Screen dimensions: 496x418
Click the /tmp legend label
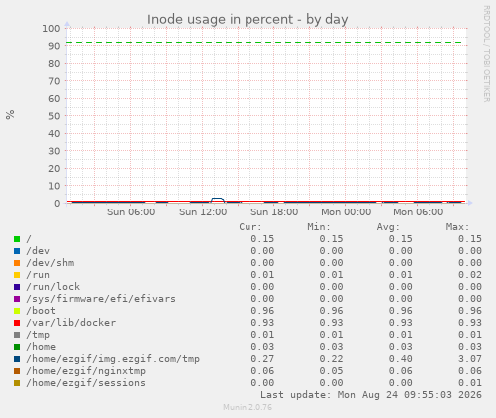(38, 335)
